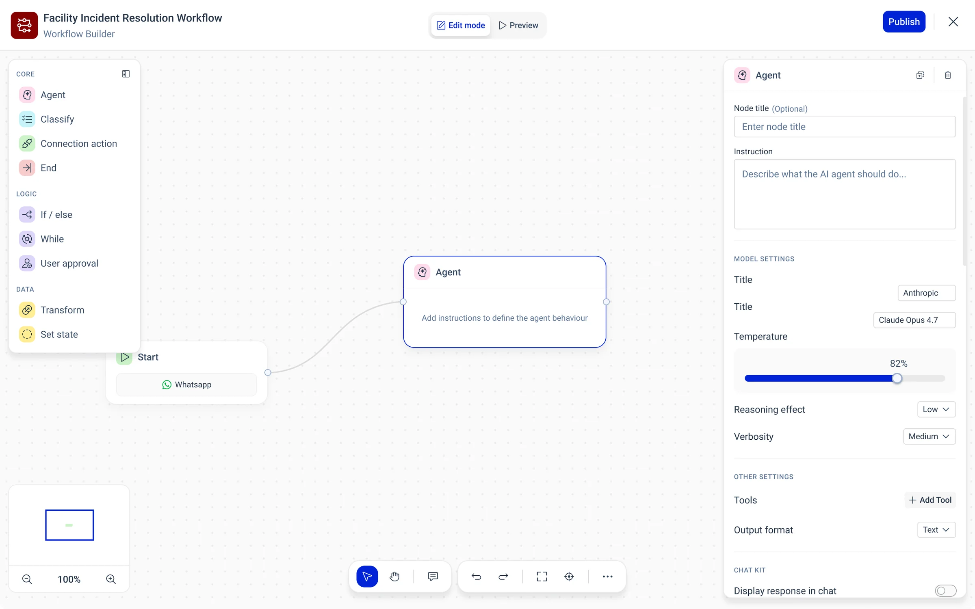Screen dimensions: 975x609
Task: Open more options ellipsis menu
Action: tap(608, 577)
